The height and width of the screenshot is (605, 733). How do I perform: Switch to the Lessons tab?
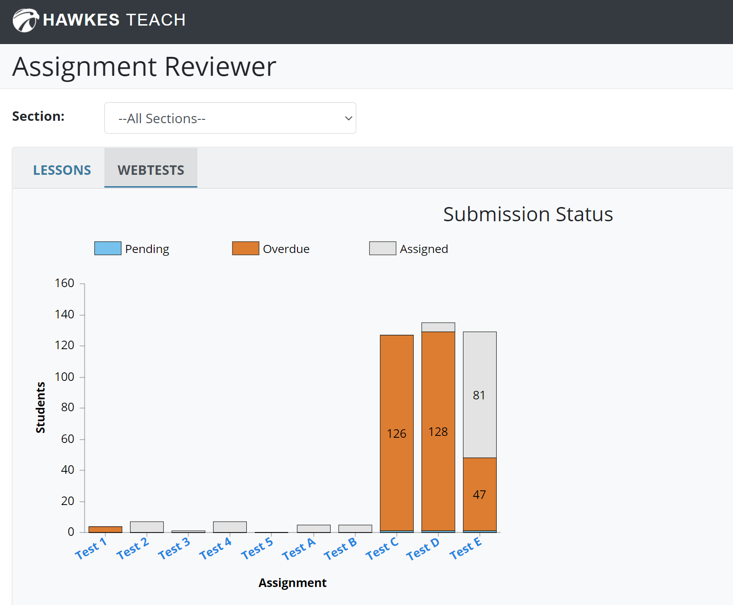[x=62, y=170]
